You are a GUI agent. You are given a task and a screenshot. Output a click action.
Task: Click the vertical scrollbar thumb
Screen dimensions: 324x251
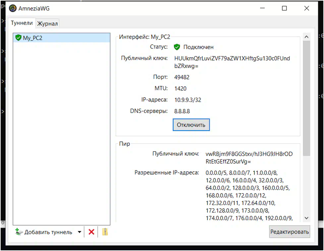pos(307,98)
